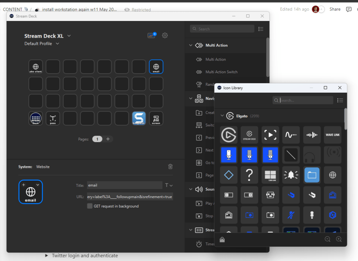Select the Snagit key

tap(139, 118)
